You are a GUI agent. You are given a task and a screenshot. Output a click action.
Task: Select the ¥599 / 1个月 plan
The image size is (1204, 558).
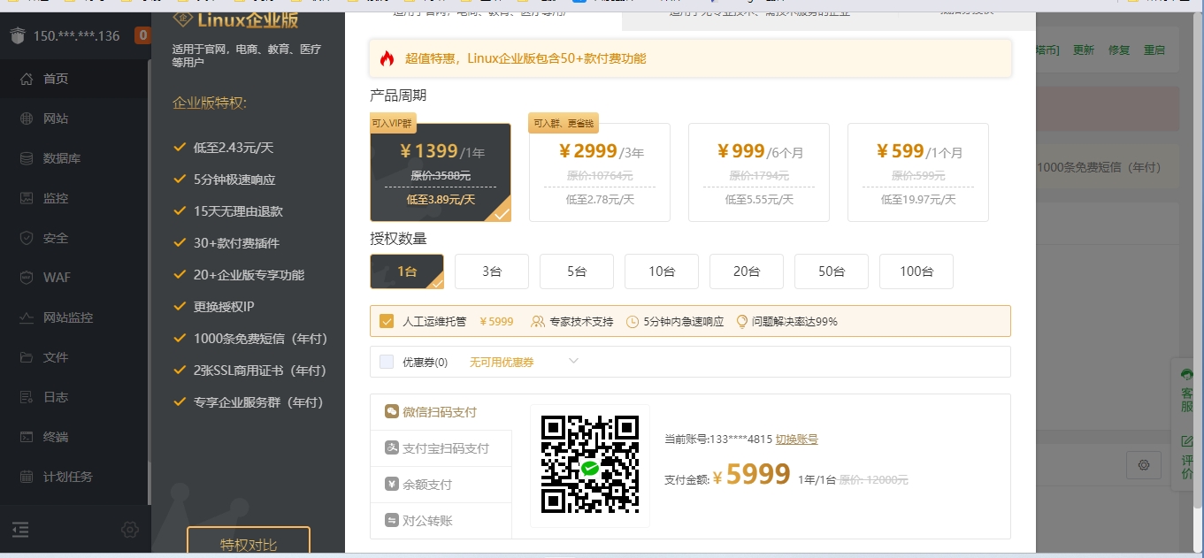918,172
